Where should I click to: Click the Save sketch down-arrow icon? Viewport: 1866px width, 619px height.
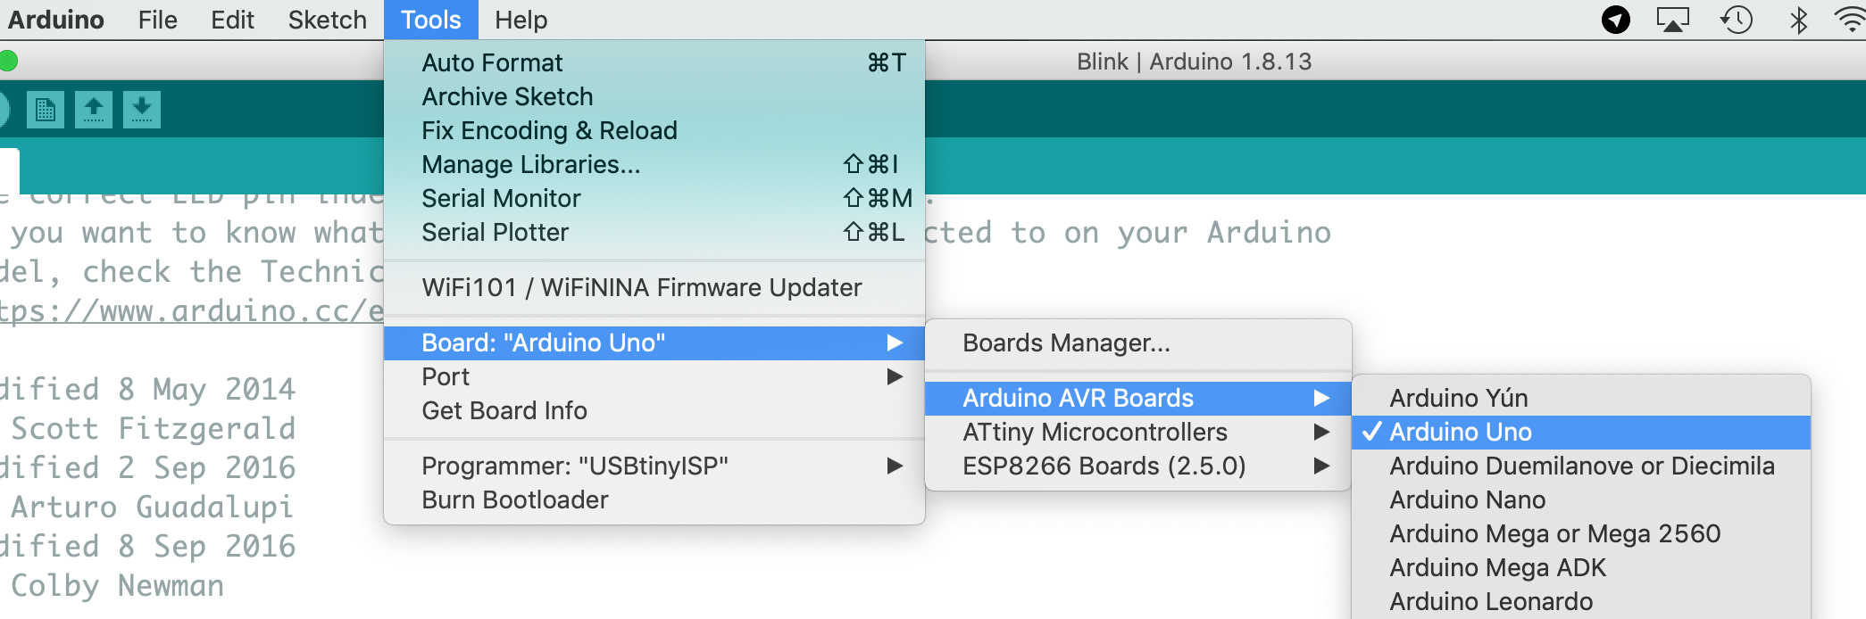(x=142, y=110)
